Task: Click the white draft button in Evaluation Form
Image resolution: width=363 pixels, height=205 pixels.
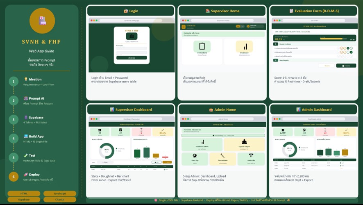Action: (326, 66)
